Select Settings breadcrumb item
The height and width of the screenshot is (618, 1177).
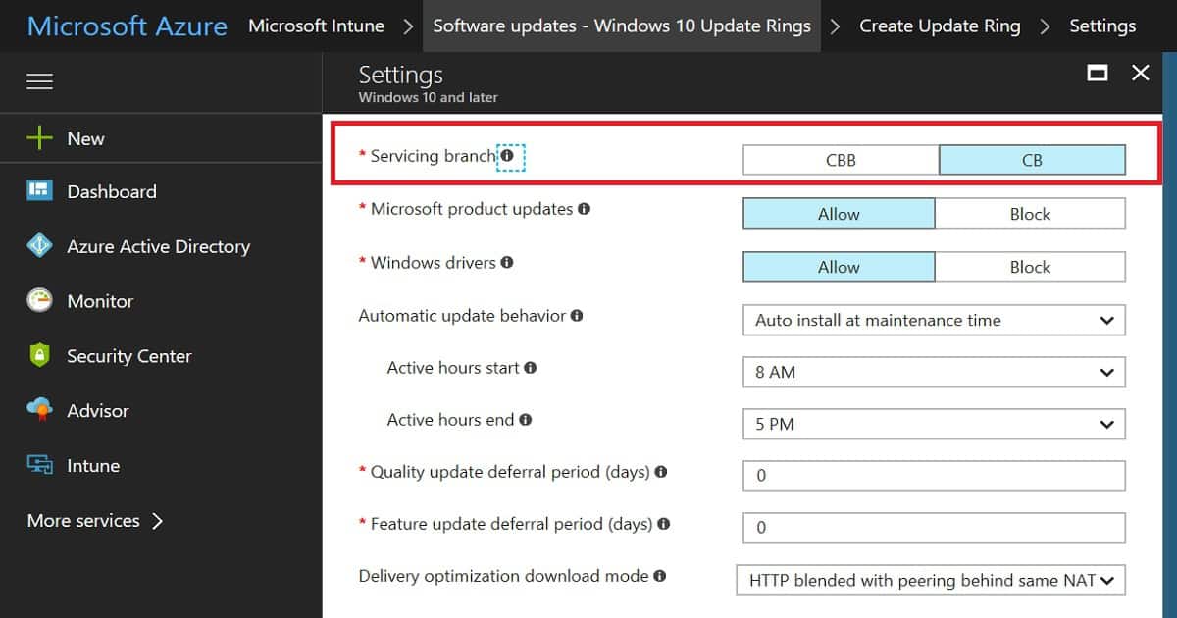click(1102, 26)
